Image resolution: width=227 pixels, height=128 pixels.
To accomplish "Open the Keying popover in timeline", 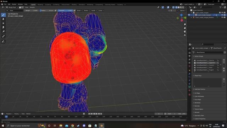I will pyautogui.click(x=17, y=114).
